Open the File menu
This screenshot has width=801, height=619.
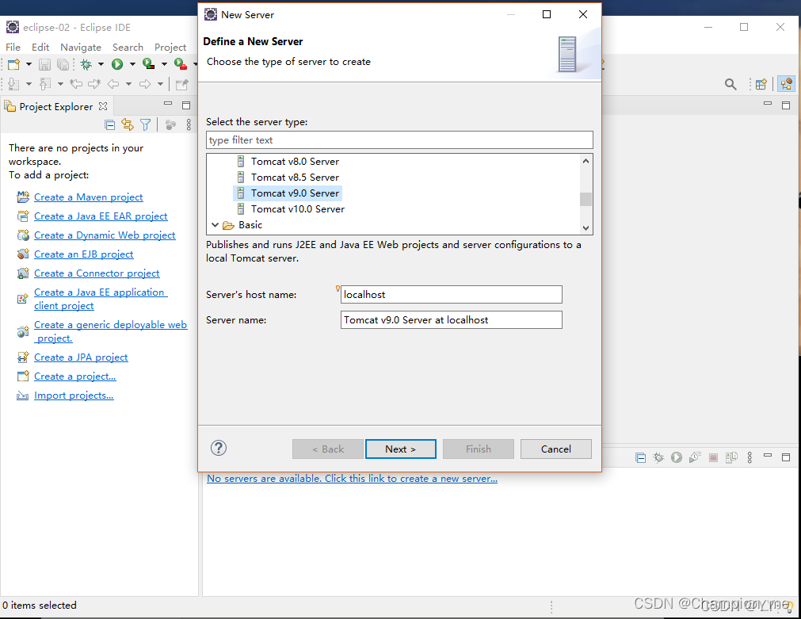click(x=13, y=47)
